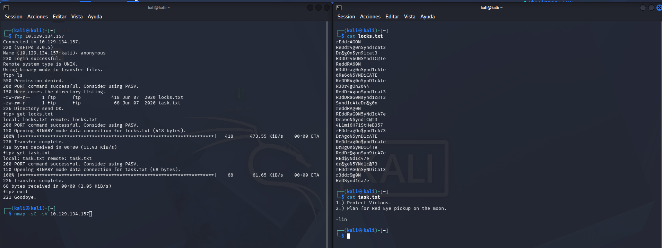Minimize the left terminal window

pyautogui.click(x=310, y=8)
